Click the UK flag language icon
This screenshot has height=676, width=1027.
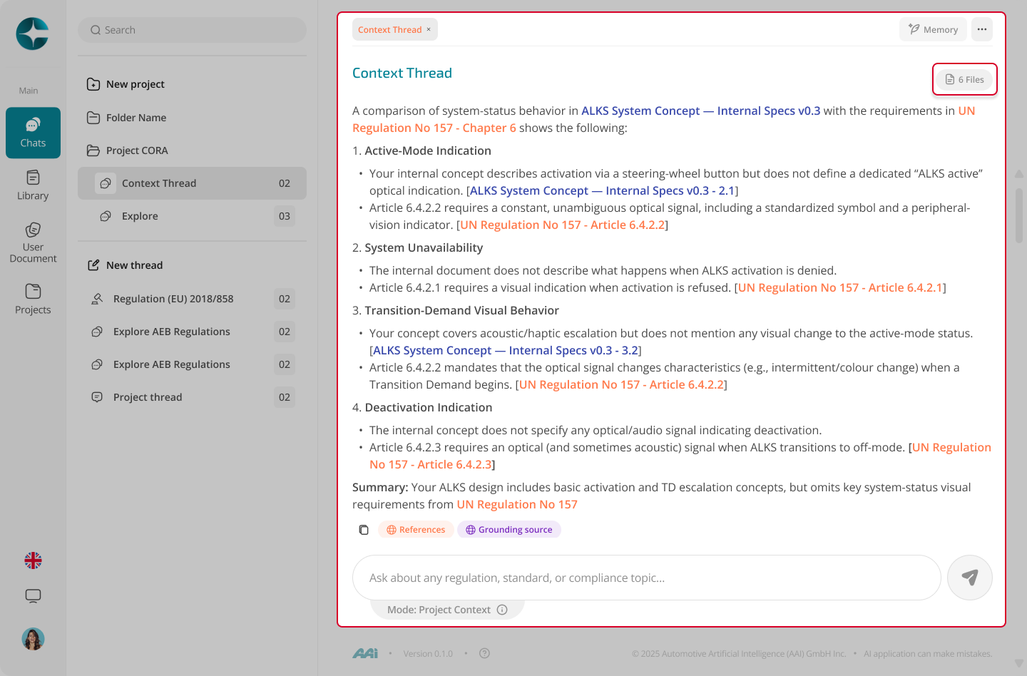click(x=33, y=560)
